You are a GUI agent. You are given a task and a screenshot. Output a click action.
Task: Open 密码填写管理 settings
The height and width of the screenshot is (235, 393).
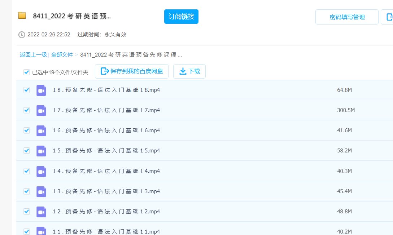(x=346, y=17)
